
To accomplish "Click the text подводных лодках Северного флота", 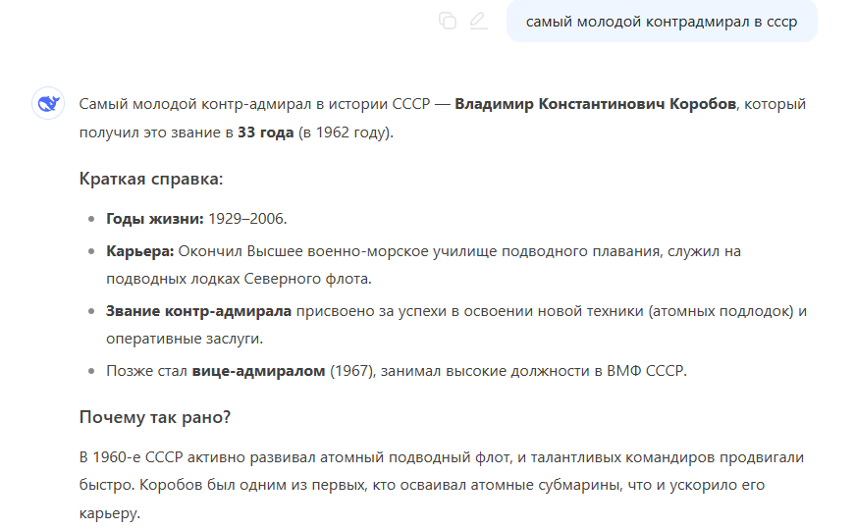I will 239,279.
